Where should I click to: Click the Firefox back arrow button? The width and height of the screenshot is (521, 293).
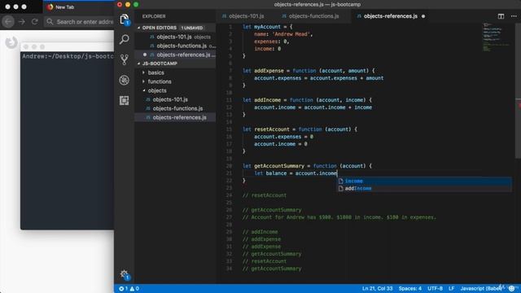[x=8, y=22]
